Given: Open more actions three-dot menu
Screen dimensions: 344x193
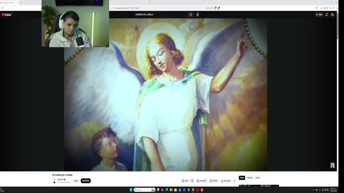Looking at the screenshot, I should pyautogui.click(x=235, y=181).
